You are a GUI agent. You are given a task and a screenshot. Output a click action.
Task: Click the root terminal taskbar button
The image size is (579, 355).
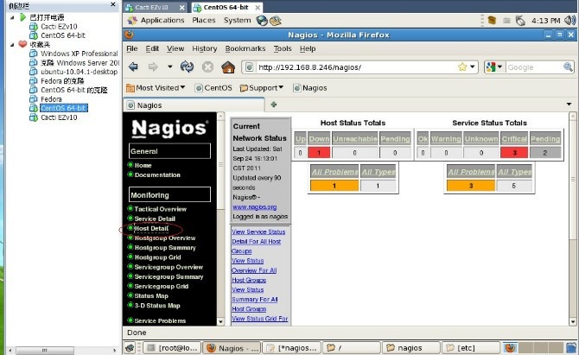[173, 347]
